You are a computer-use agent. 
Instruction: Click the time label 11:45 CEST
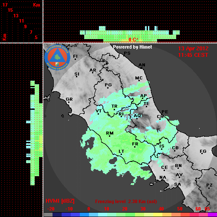tap(193, 55)
